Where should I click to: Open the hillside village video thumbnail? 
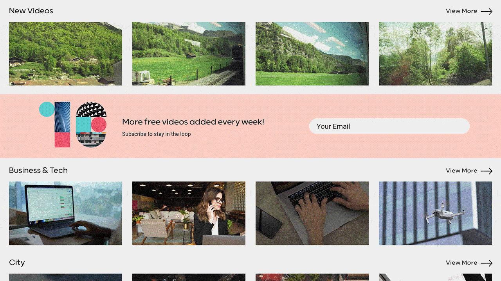tap(65, 53)
